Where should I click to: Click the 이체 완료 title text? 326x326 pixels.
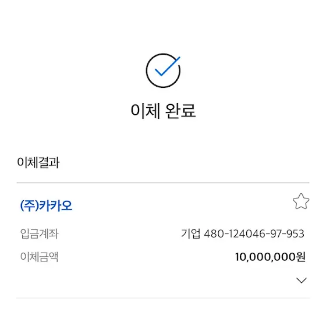click(x=163, y=111)
